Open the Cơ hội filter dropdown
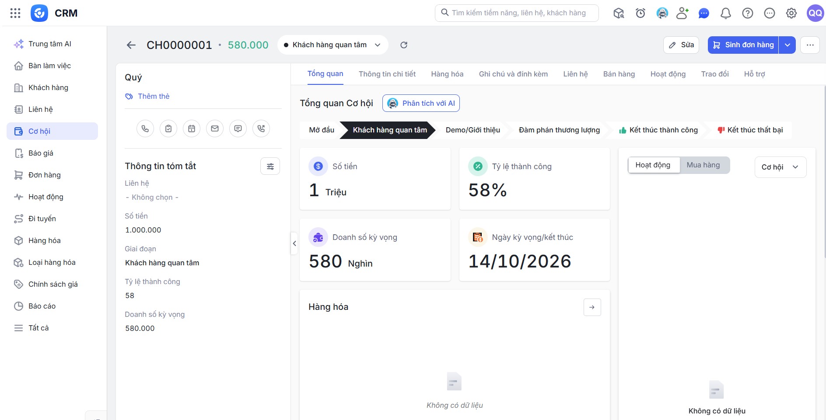 pyautogui.click(x=780, y=167)
